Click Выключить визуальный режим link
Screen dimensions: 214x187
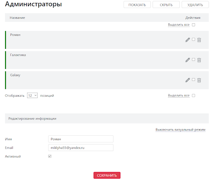click(x=181, y=129)
